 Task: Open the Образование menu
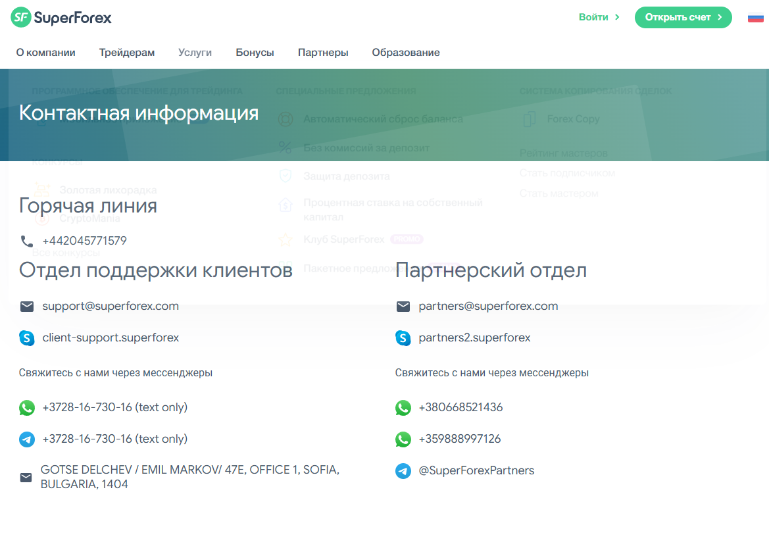coord(406,53)
